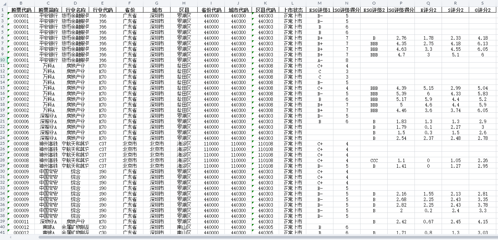Click the S评分2 header cell
The height and width of the screenshot is (240, 498).
pos(456,10)
